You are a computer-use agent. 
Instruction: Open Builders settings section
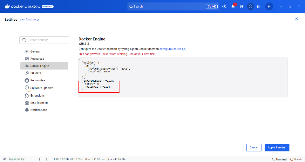point(36,73)
